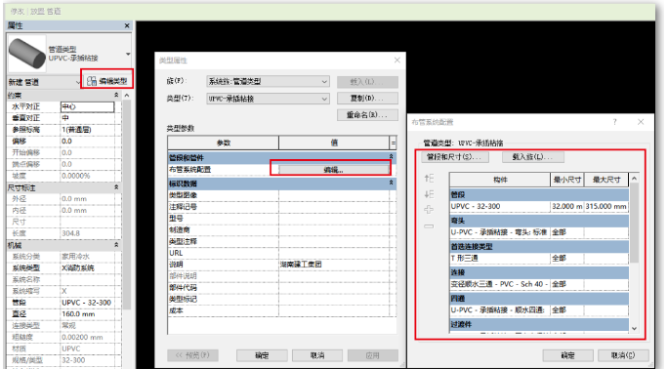Click the add row plus icon
The image size is (668, 369).
tap(429, 210)
